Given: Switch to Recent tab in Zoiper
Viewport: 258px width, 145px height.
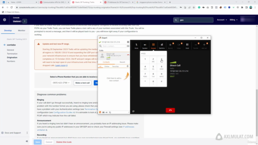Looking at the screenshot, I should pos(122,62).
